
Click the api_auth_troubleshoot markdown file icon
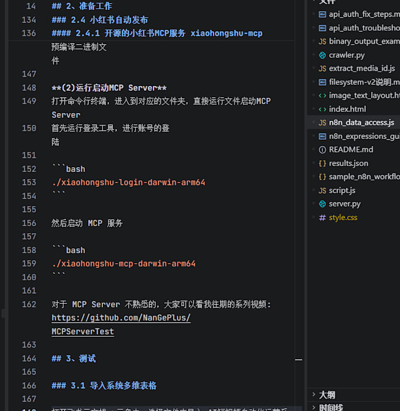(x=322, y=28)
